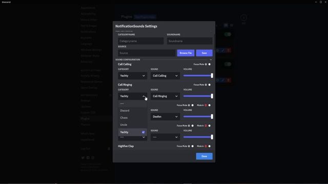Click the NotificationSounds Settings title
This screenshot has height=184, width=328.
[x=136, y=26]
